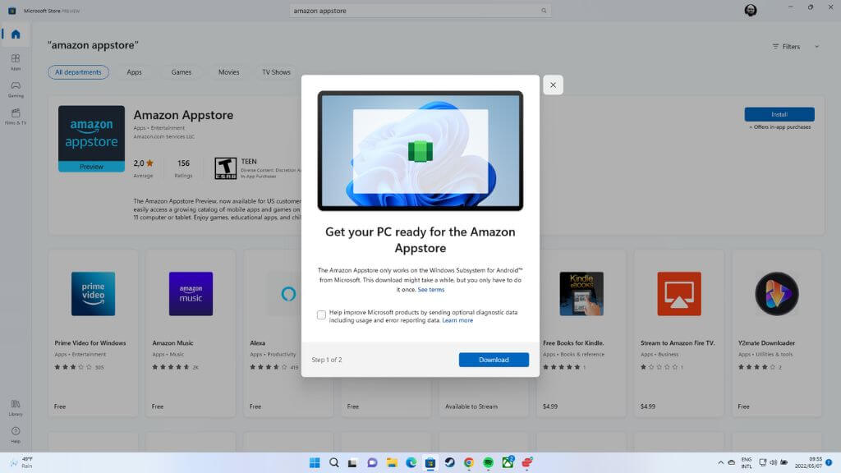
Task: Click the 'Amazon Music' title text
Action: pos(172,342)
